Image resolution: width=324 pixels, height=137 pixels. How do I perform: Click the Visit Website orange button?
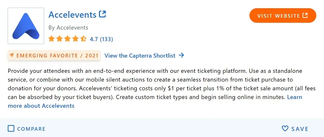point(283,16)
